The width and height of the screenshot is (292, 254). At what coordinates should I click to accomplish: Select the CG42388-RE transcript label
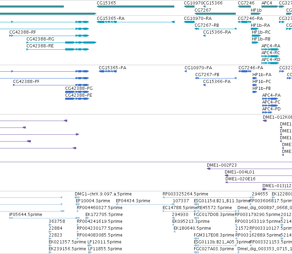point(40,46)
